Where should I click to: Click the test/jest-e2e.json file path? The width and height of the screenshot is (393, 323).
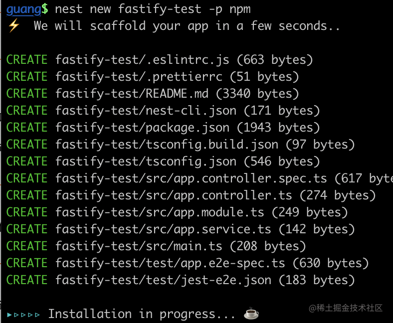coord(163,281)
